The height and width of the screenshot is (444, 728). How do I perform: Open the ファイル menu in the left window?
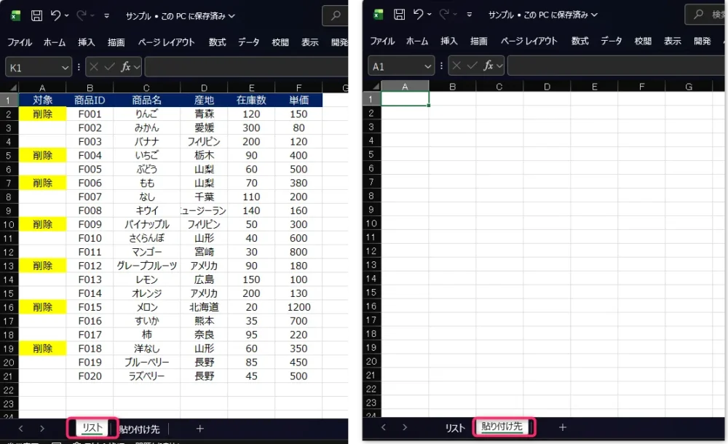20,42
